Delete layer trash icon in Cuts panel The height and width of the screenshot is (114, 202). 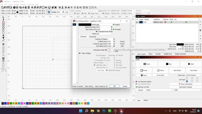click(200, 30)
